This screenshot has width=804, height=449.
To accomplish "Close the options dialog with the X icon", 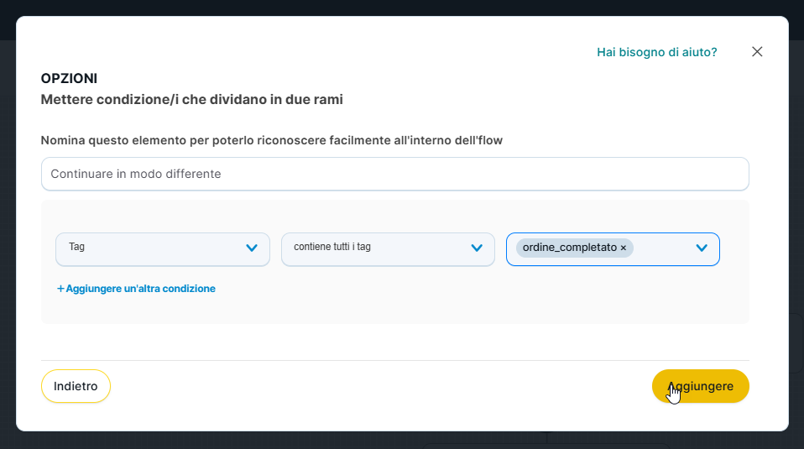I will coord(757,52).
